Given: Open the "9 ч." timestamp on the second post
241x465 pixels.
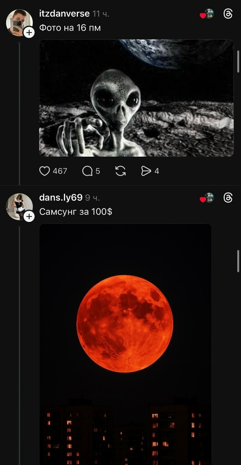Looking at the screenshot, I should (x=92, y=198).
